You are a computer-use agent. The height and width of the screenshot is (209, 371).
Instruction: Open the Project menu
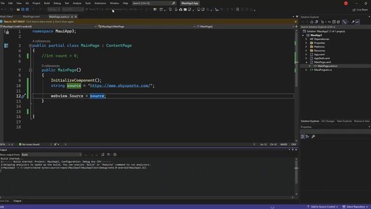click(36, 3)
